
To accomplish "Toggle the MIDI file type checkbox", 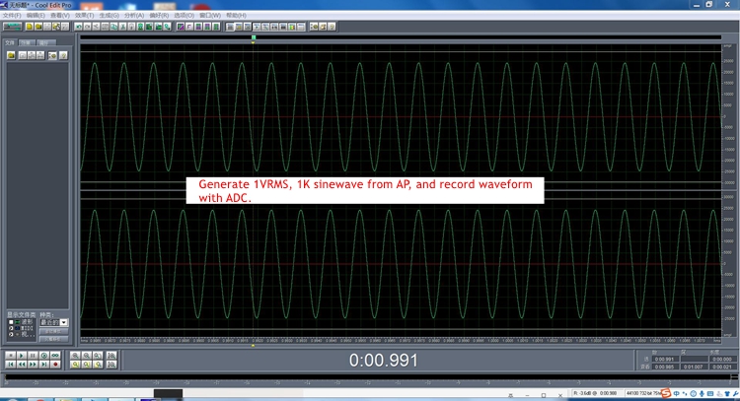I will click(11, 328).
